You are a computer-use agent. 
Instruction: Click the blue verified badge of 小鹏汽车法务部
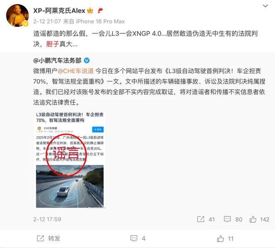[87, 60]
